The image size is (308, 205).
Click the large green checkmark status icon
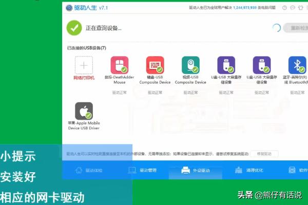[74, 27]
